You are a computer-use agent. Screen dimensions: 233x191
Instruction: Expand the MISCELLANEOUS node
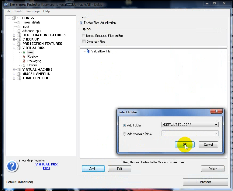(x=14, y=74)
